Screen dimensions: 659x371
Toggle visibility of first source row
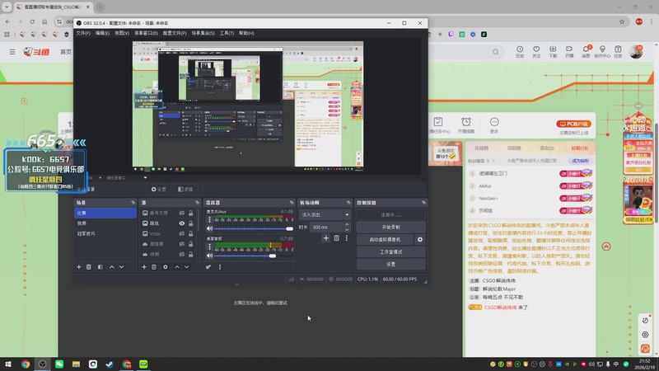[181, 214]
